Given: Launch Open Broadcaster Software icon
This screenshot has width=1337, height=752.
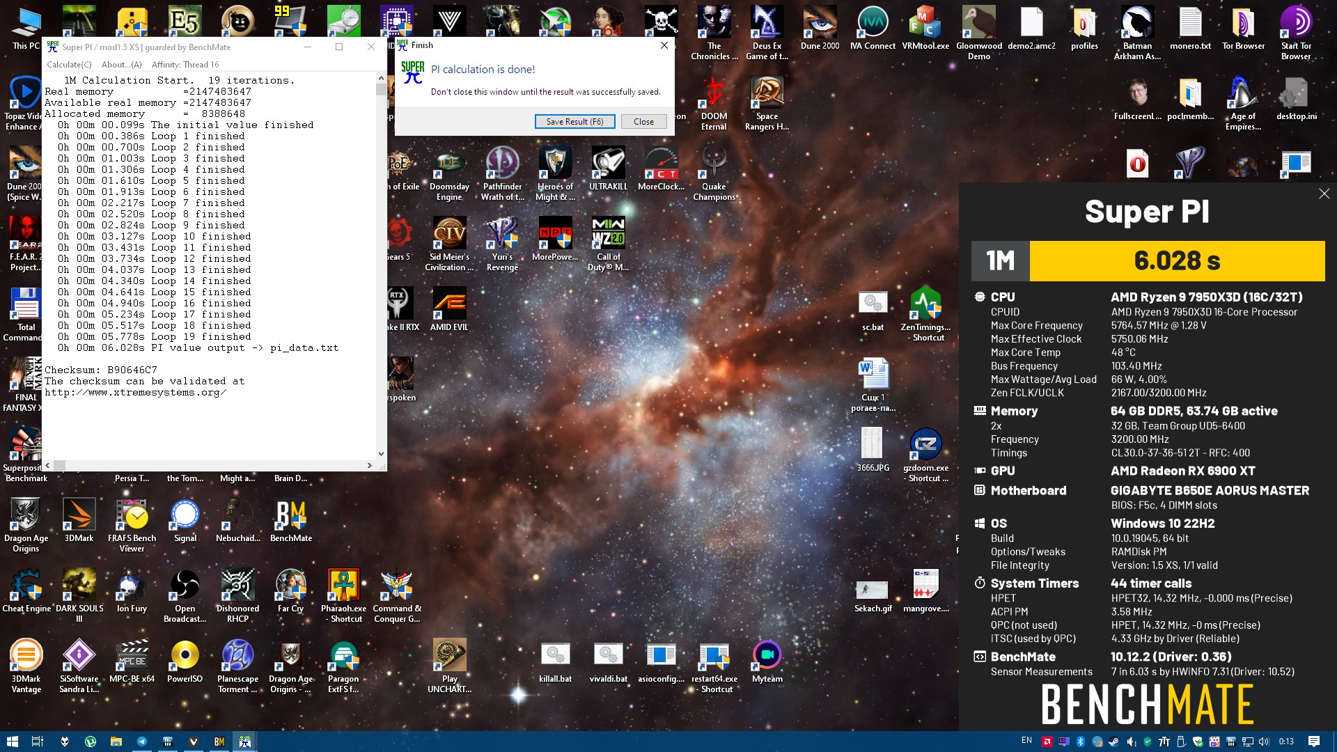Looking at the screenshot, I should (x=185, y=596).
